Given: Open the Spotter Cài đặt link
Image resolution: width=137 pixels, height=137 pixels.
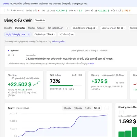Looking at the screenshot, I should 91,63.
